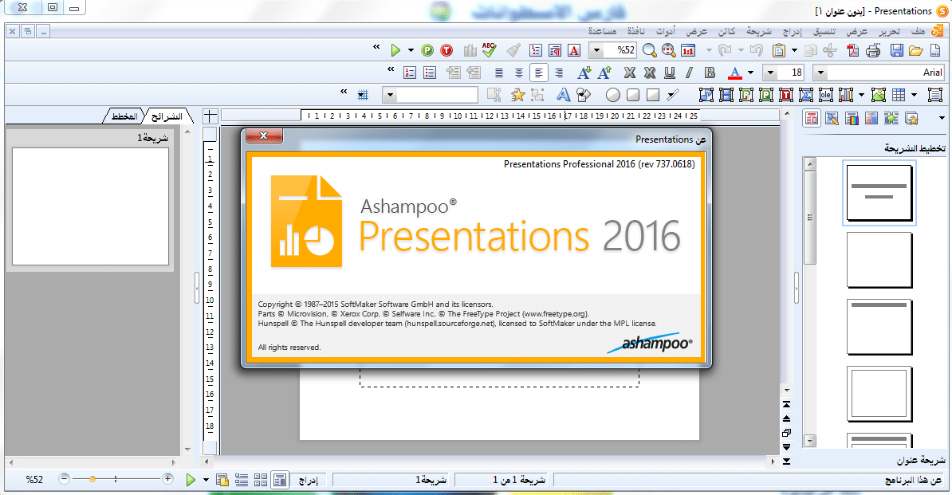Insert a sound object frame
The height and width of the screenshot is (495, 952).
(x=706, y=95)
